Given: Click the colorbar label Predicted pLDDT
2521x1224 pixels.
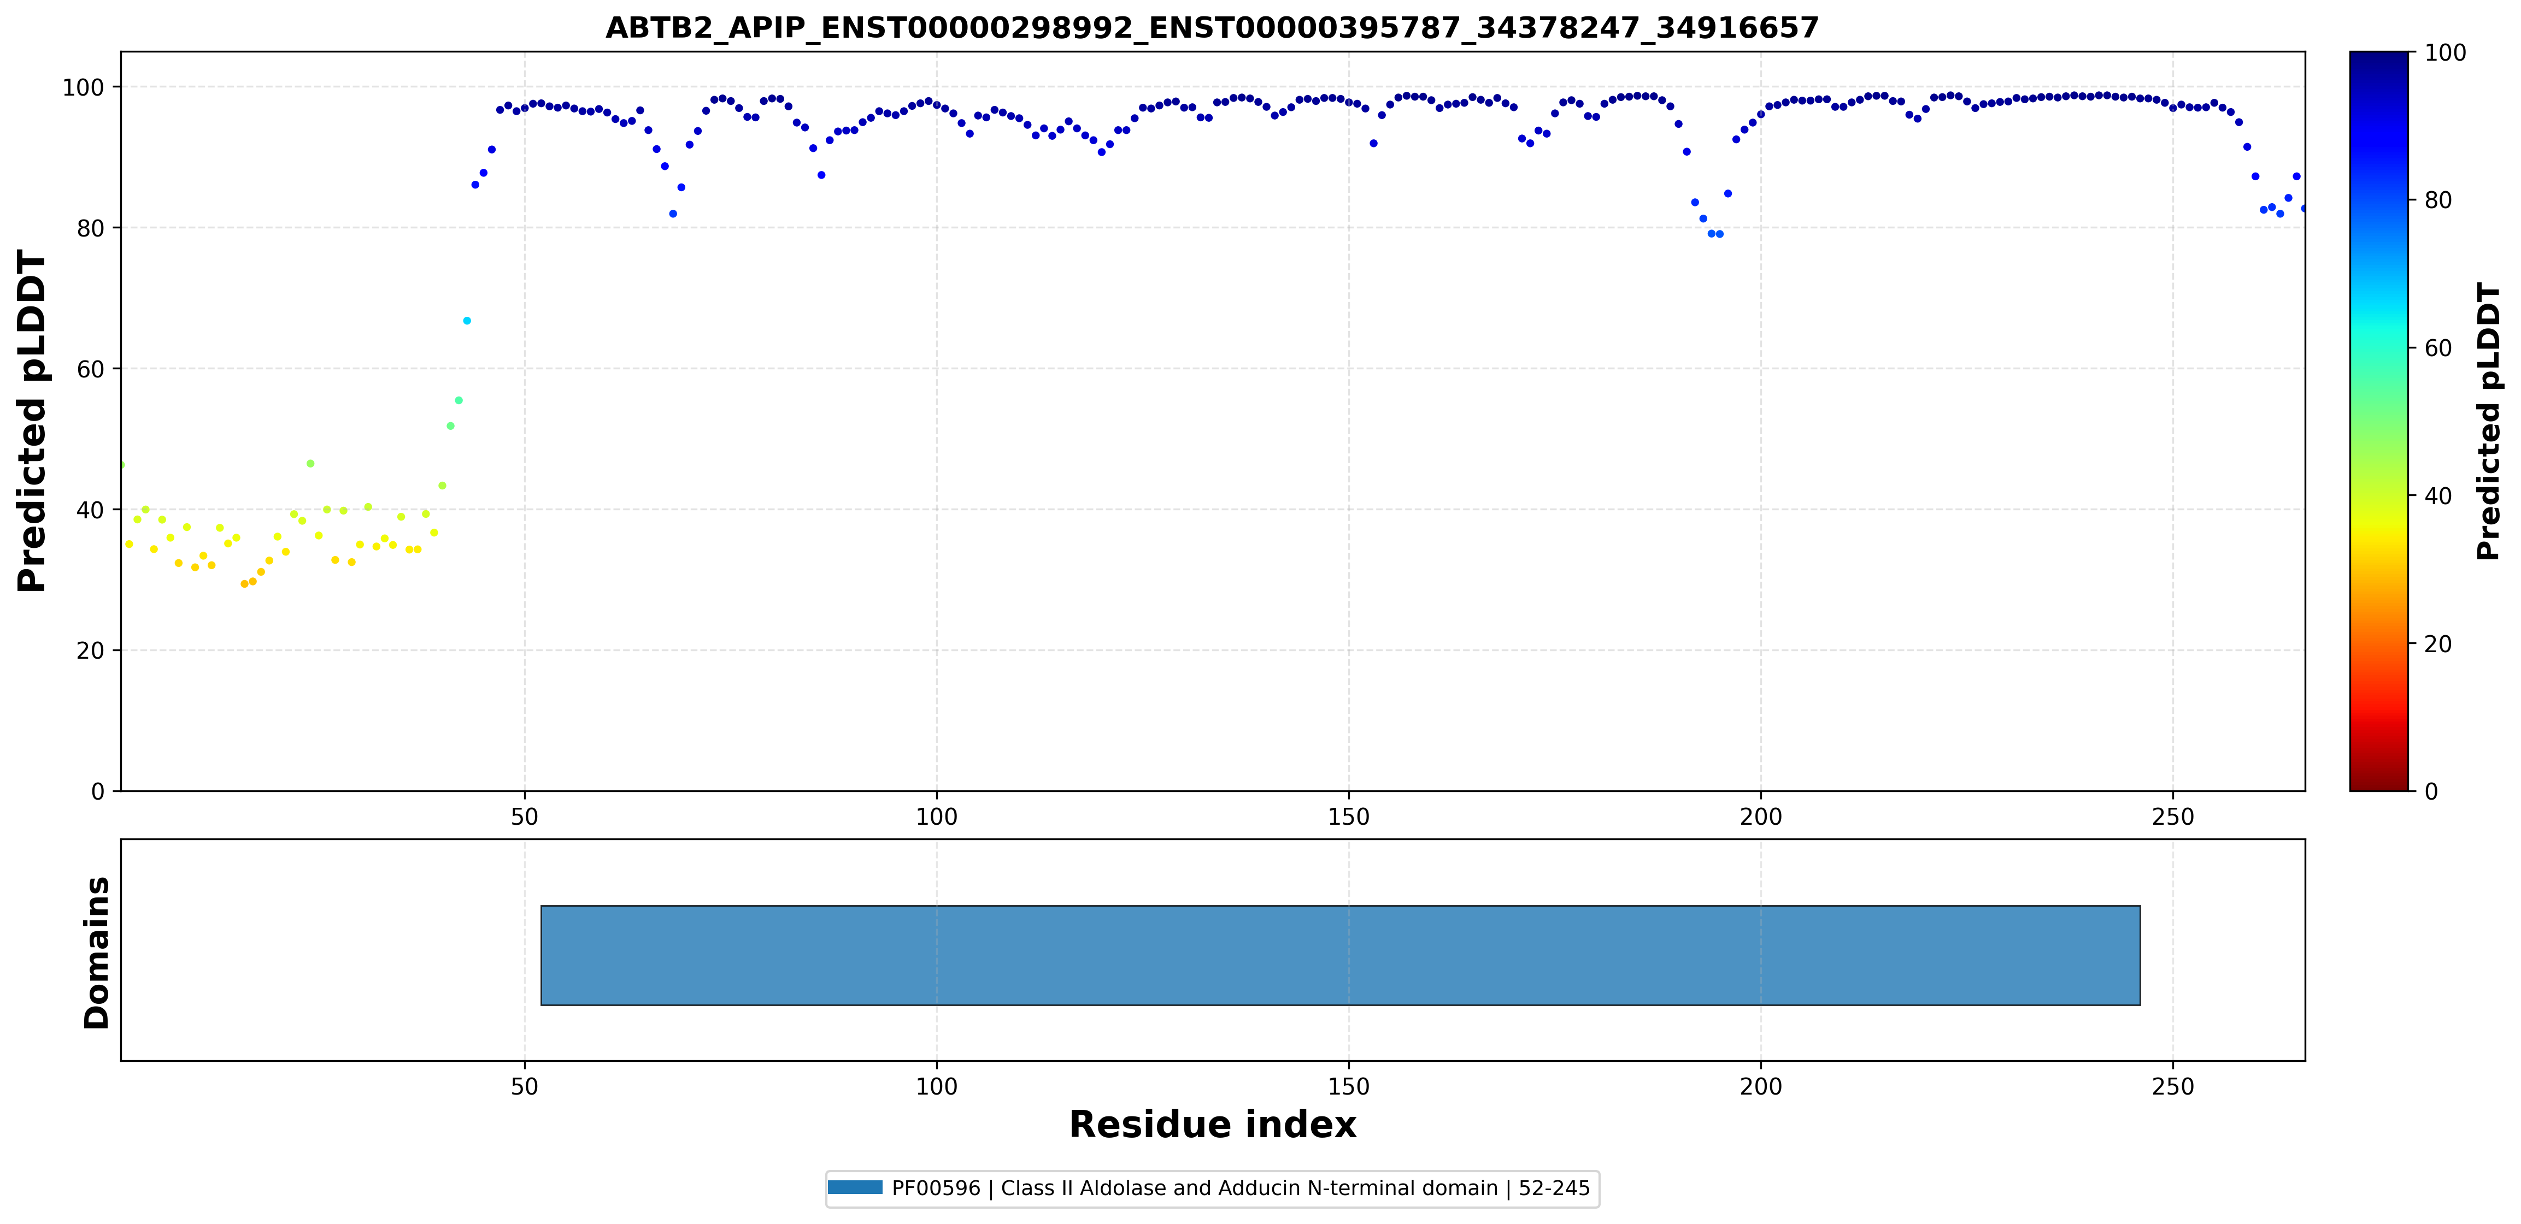Looking at the screenshot, I should pos(2488,421).
